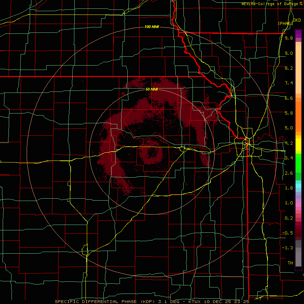Click the pink segment of the color bar
The width and height of the screenshot is (304, 304).
point(298,205)
